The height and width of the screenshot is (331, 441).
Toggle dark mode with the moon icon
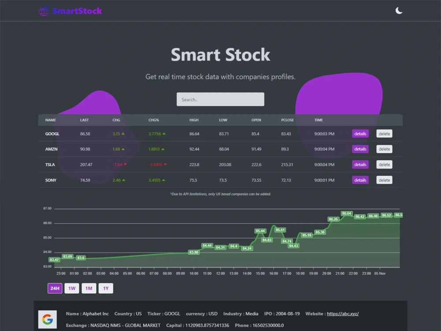click(x=399, y=11)
